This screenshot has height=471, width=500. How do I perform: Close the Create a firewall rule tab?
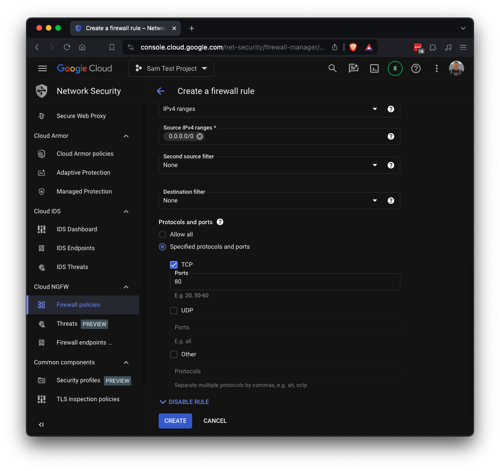coord(174,28)
